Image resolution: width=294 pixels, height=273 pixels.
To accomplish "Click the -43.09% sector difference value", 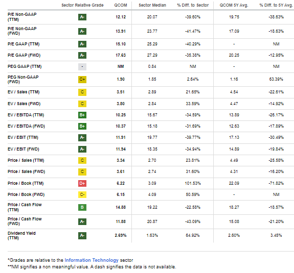I will pos(193,221).
